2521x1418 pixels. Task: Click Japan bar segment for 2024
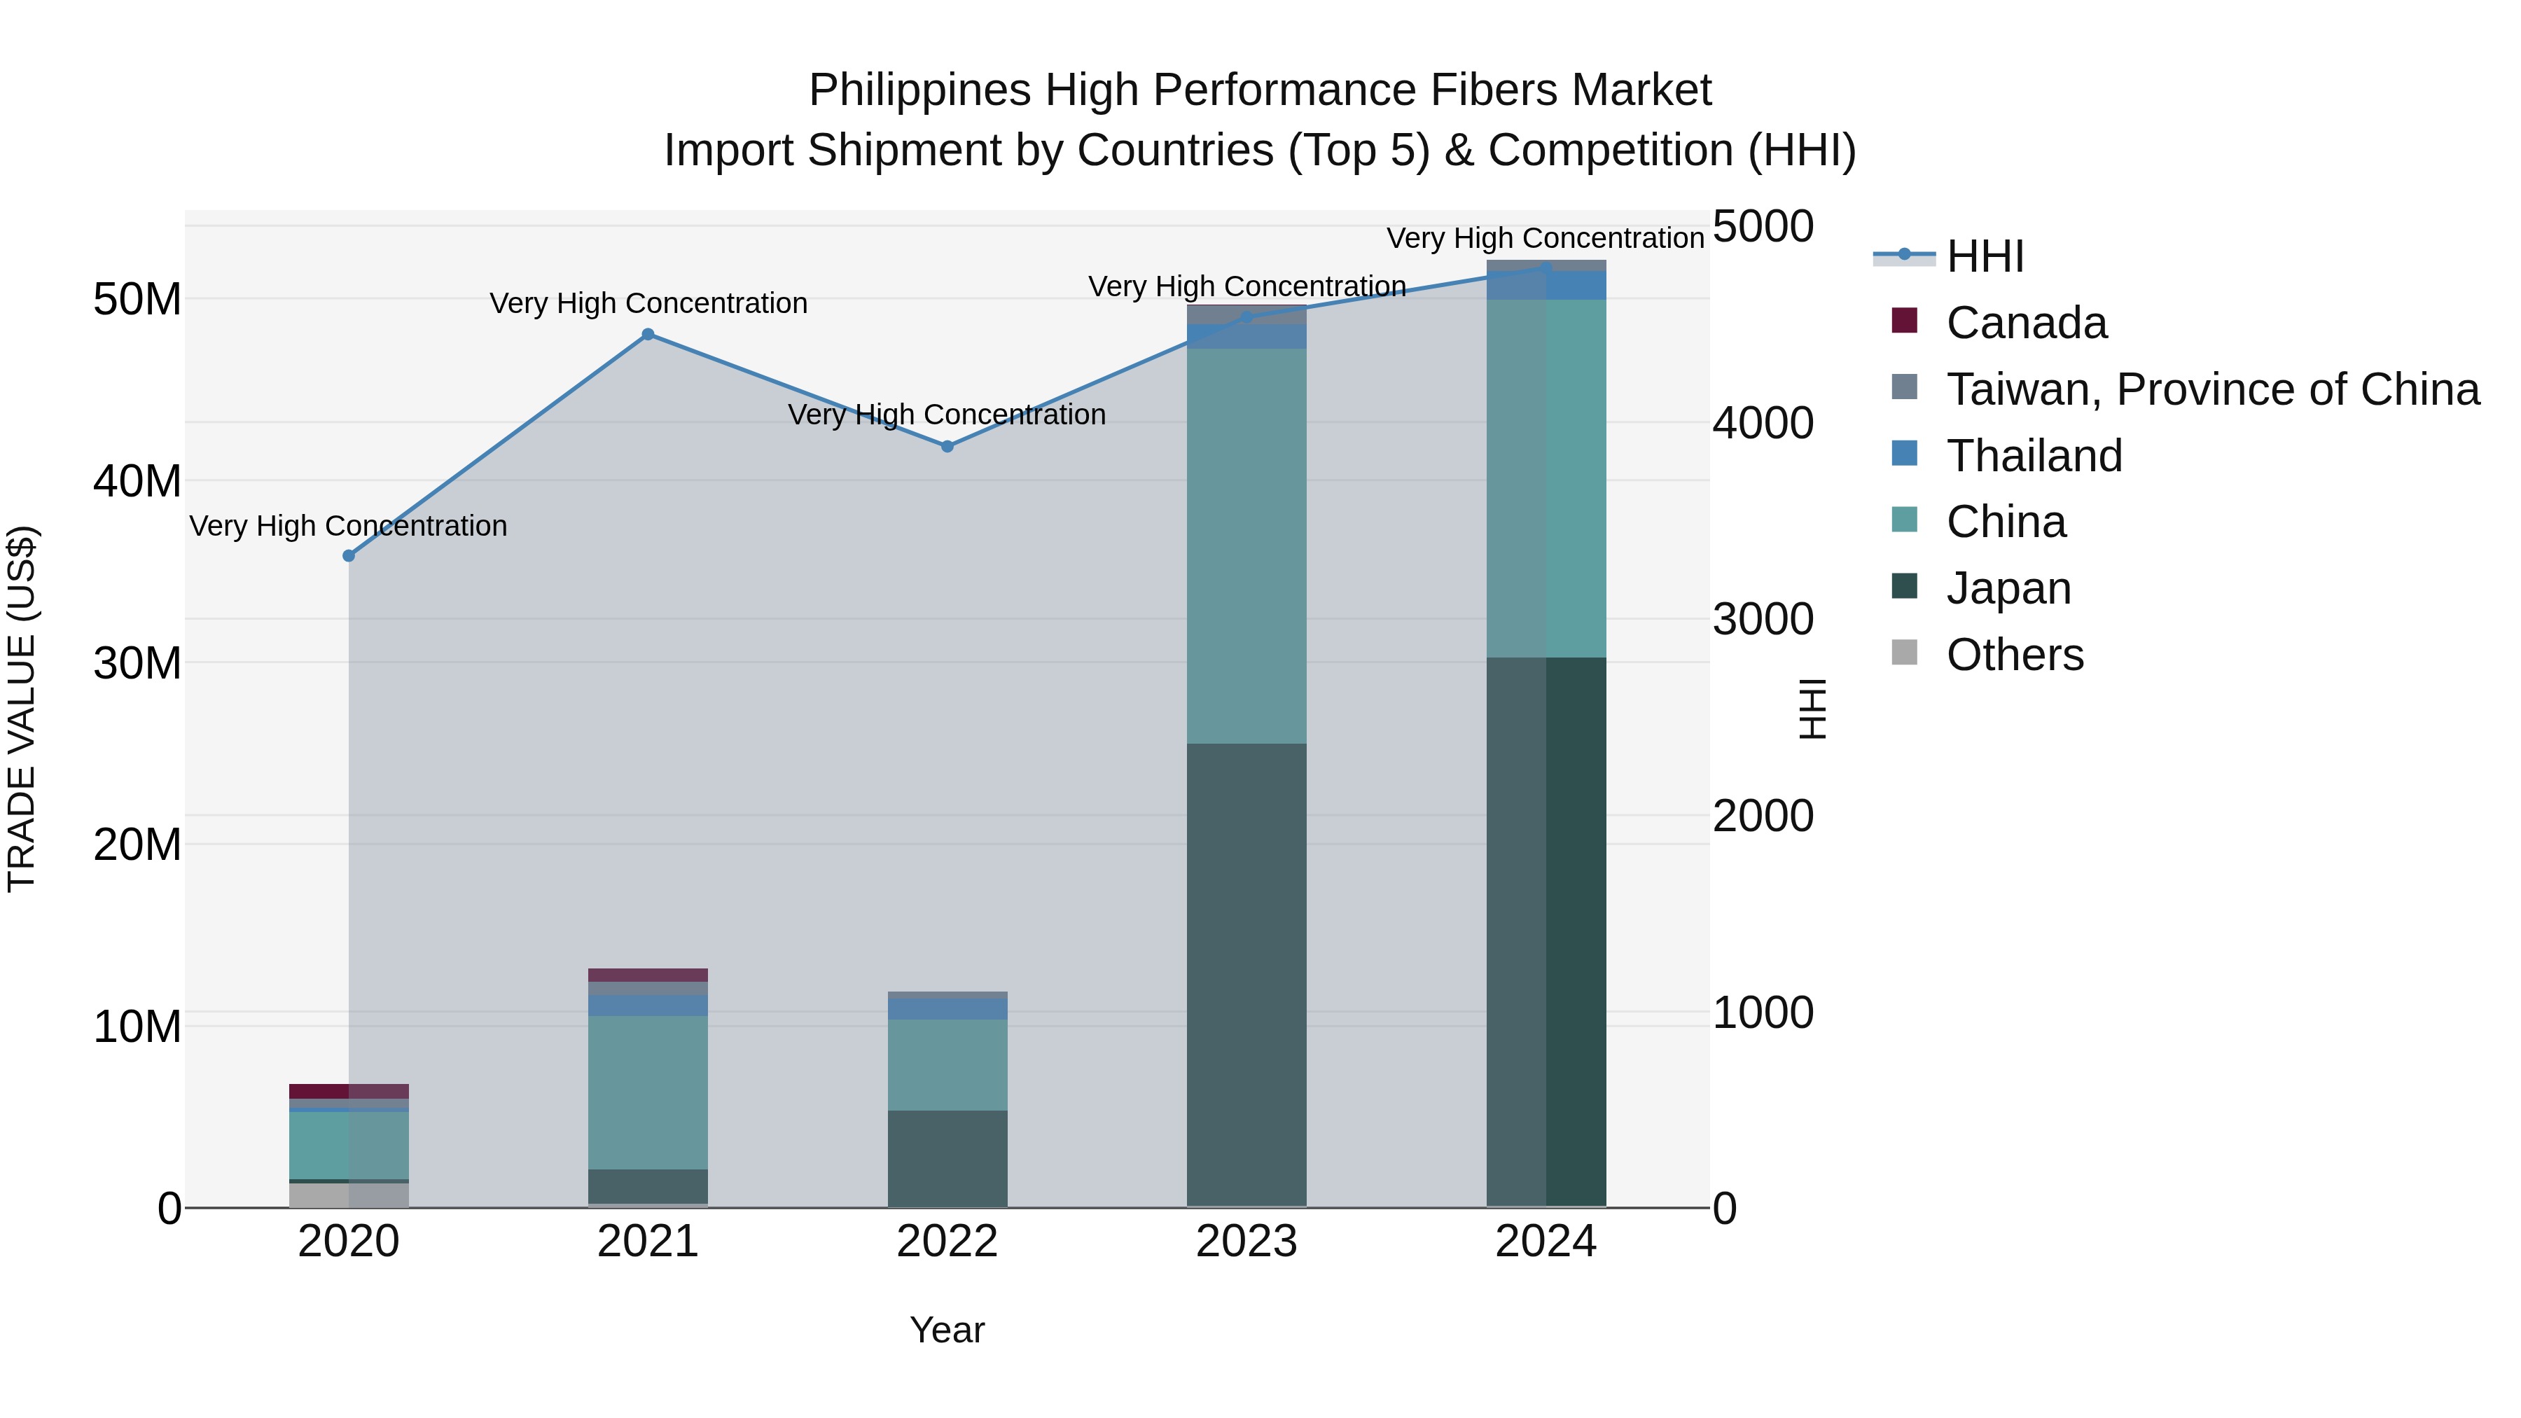point(1546,931)
